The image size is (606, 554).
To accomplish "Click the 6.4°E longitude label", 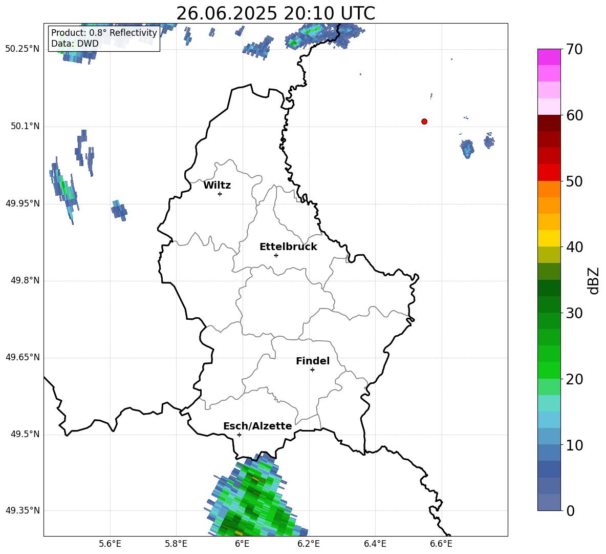I will [375, 544].
